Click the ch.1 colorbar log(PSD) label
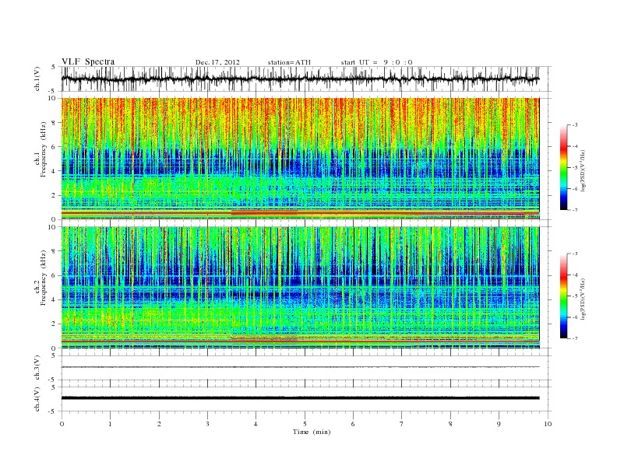The height and width of the screenshot is (476, 617). tap(584, 170)
